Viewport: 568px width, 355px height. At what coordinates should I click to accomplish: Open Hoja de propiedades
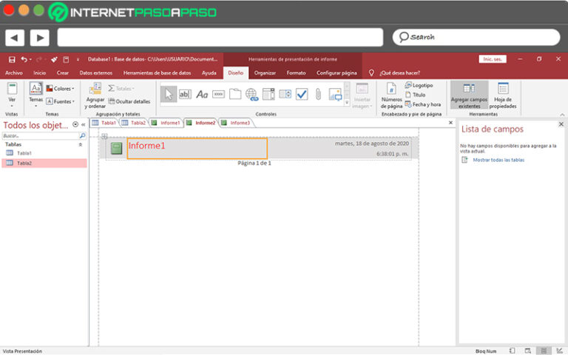[x=504, y=96]
